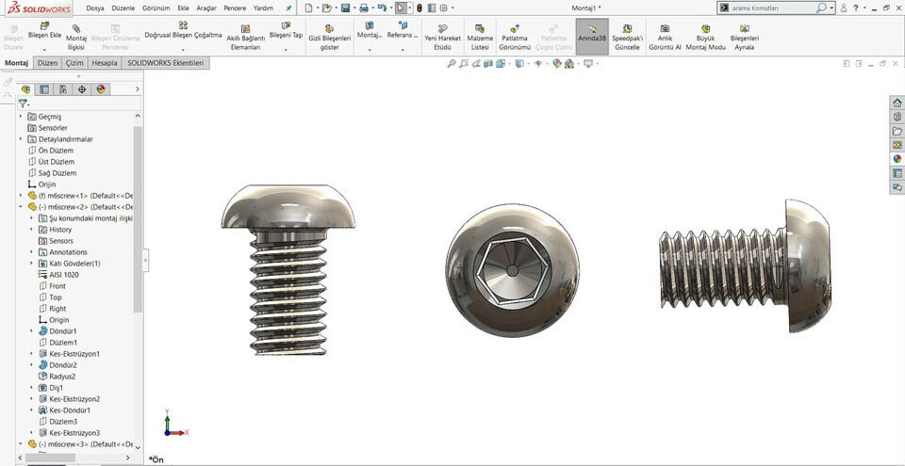
Task: Expand the Detaylandırmalar tree node
Action: coord(21,139)
